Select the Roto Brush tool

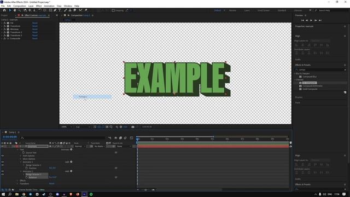pyautogui.click(x=80, y=10)
